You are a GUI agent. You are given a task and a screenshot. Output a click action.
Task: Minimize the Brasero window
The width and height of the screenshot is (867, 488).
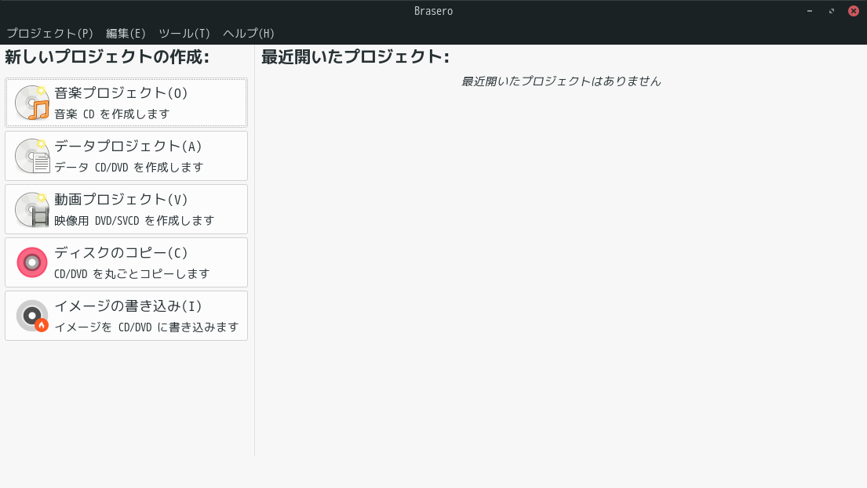[810, 11]
